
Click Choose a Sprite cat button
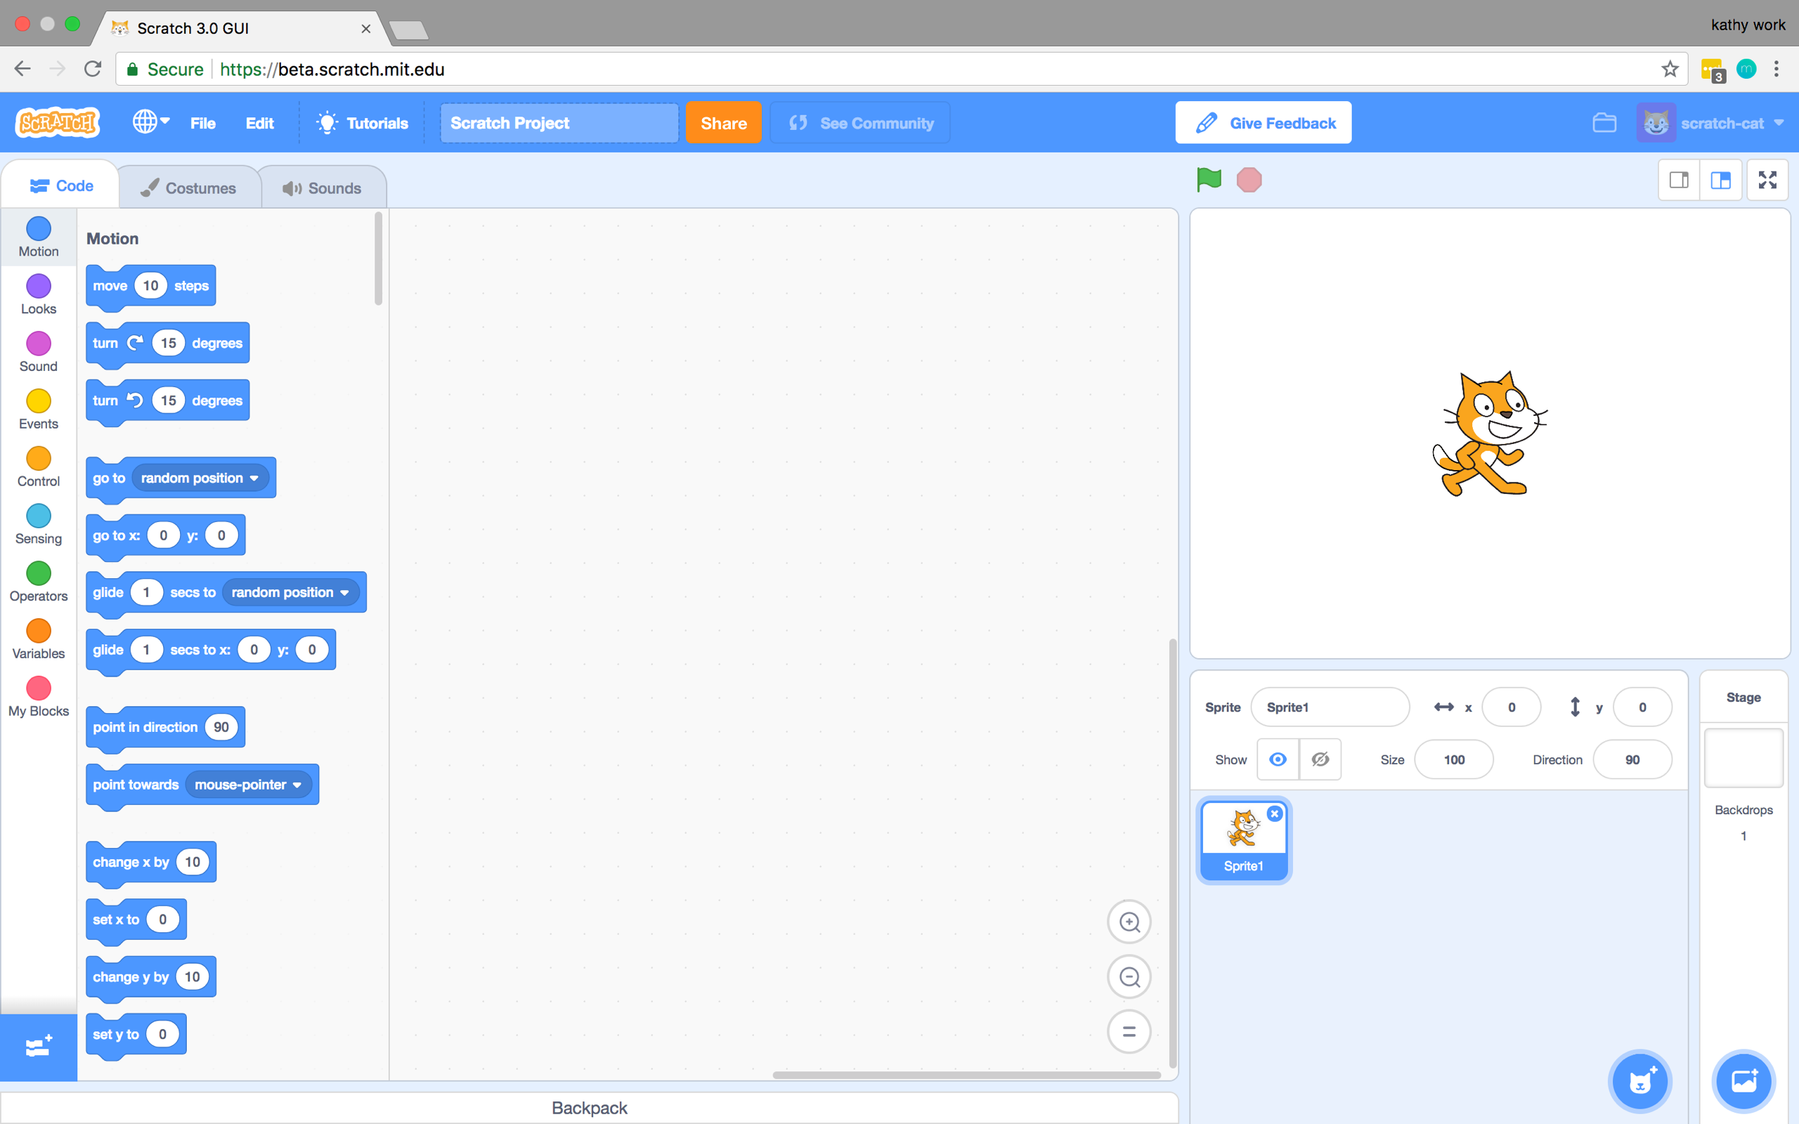click(1640, 1081)
